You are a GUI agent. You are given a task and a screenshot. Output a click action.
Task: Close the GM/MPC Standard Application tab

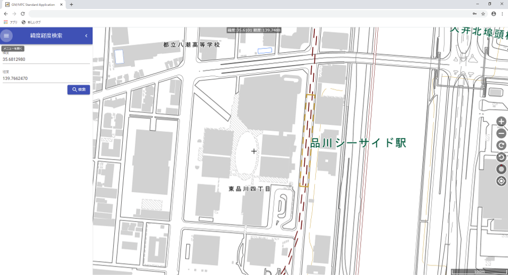click(62, 4)
